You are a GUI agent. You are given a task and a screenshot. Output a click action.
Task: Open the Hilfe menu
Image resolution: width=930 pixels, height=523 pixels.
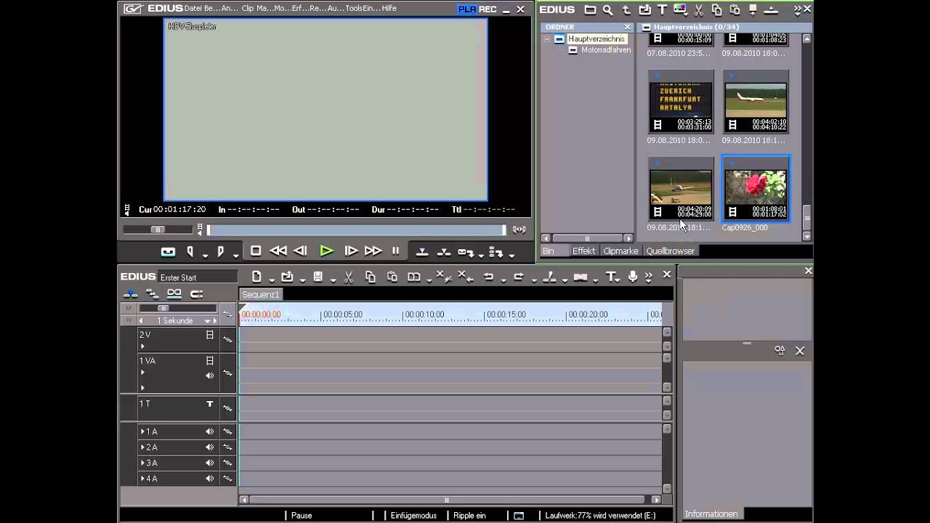click(389, 9)
